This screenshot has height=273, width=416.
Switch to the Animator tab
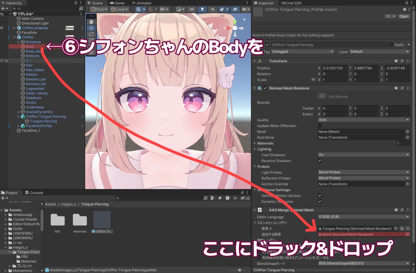142,3
